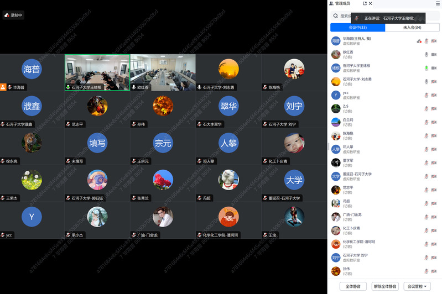
Task: Open the member panel hamburger menu
Action: (x=438, y=3)
